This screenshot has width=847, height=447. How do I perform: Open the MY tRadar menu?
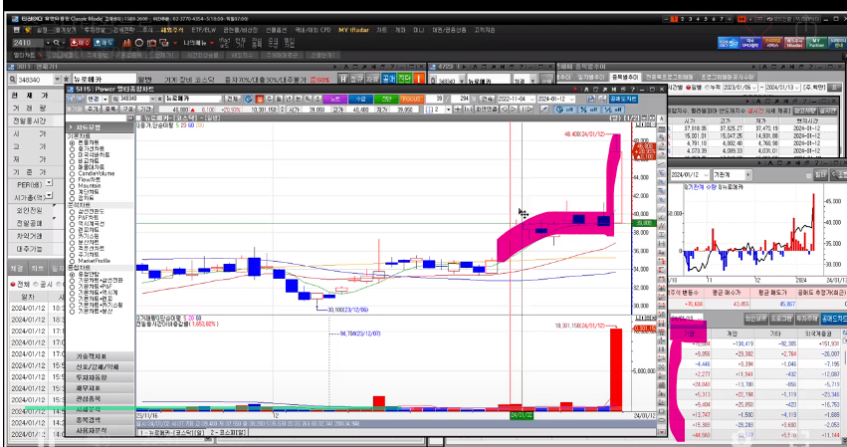(x=353, y=30)
